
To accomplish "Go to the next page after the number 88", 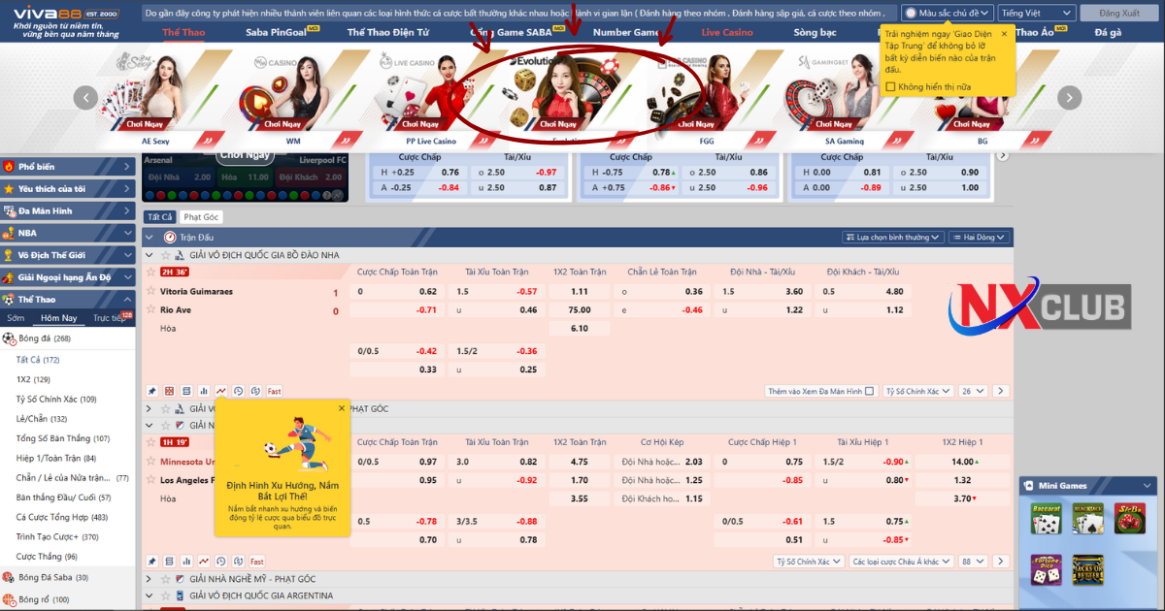I will [x=1001, y=562].
